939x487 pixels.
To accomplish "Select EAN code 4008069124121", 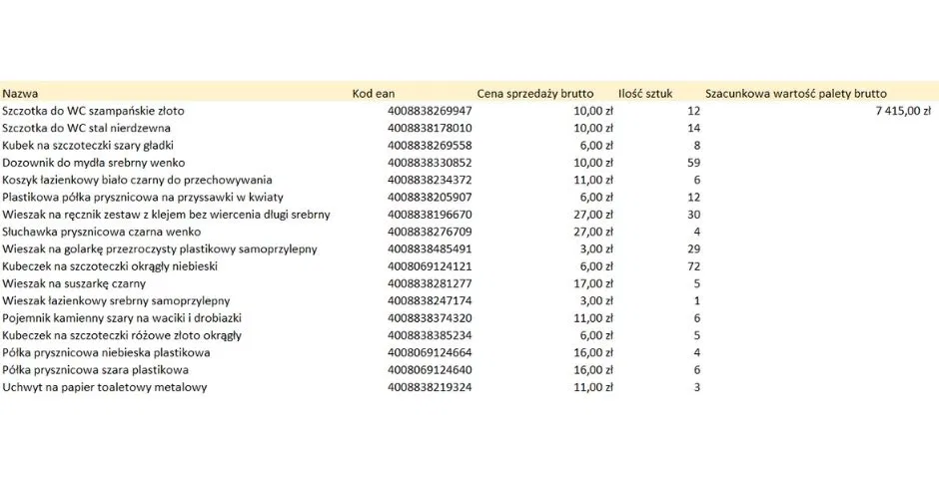I will (430, 266).
